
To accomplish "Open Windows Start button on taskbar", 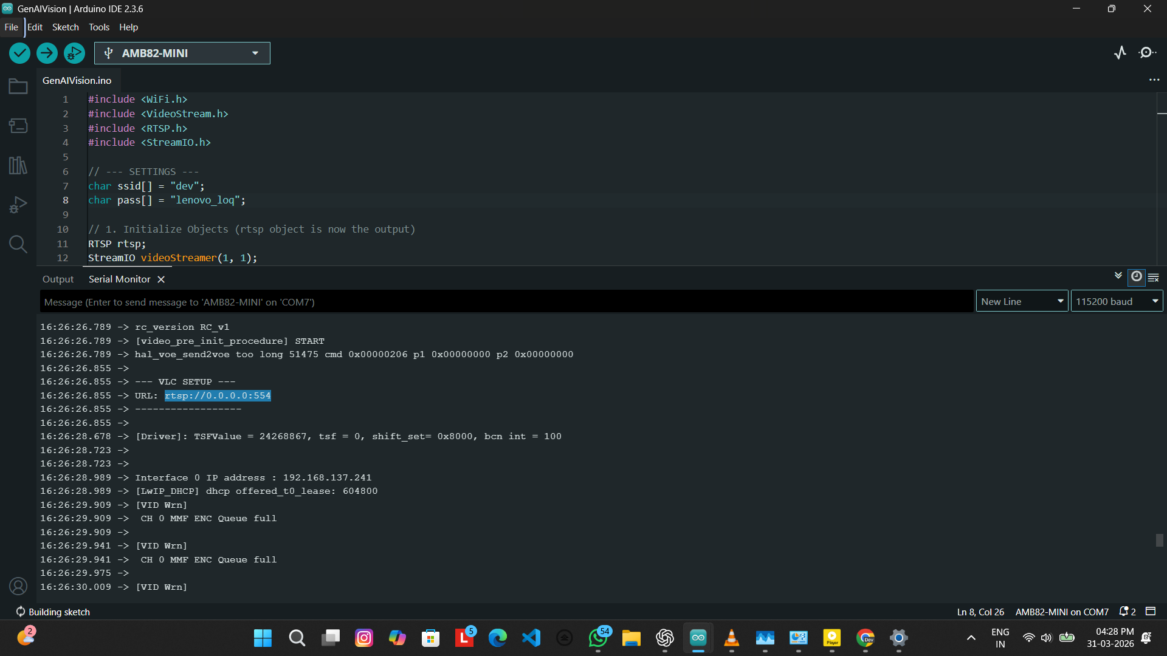I will click(x=263, y=638).
